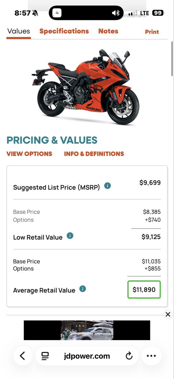
Task: Close the bottom advertisement banner
Action: [168, 314]
